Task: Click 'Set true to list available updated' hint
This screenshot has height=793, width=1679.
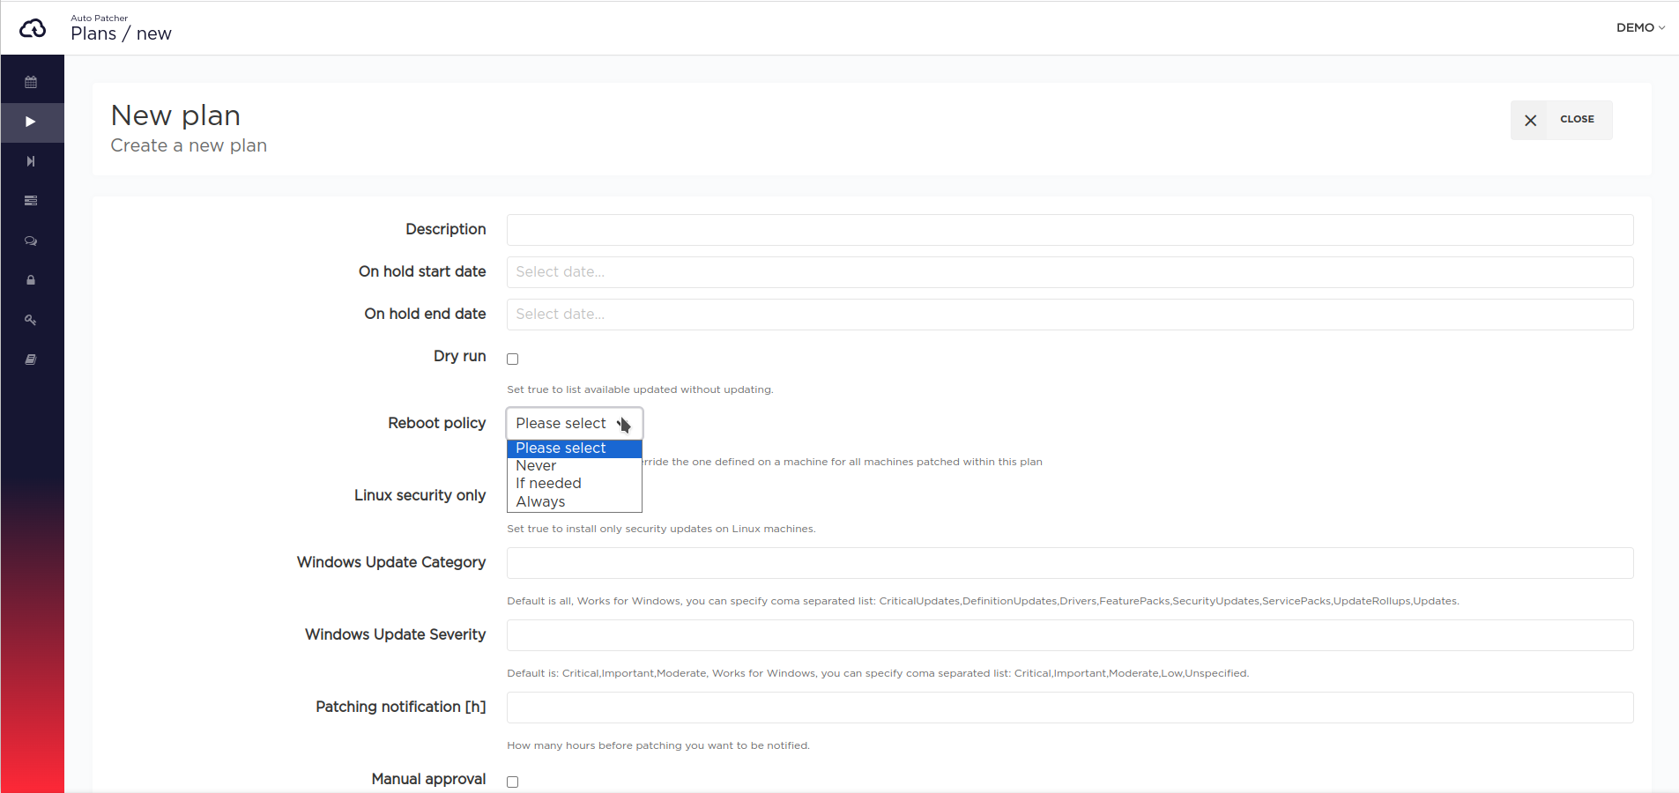Action: click(640, 389)
